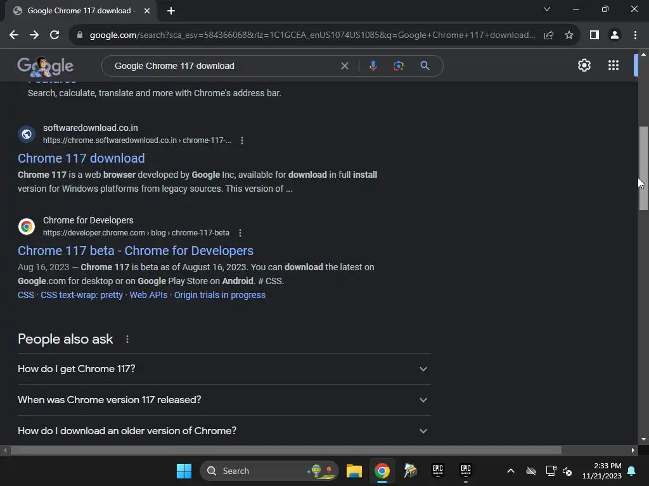649x486 pixels.
Task: Expand How do I get Chrome 117?
Action: click(224, 369)
